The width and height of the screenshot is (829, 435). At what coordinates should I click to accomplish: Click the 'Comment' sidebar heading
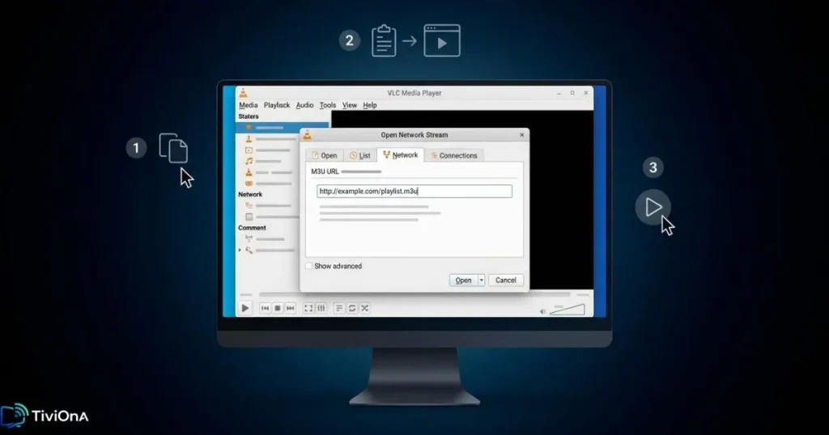[x=252, y=227]
